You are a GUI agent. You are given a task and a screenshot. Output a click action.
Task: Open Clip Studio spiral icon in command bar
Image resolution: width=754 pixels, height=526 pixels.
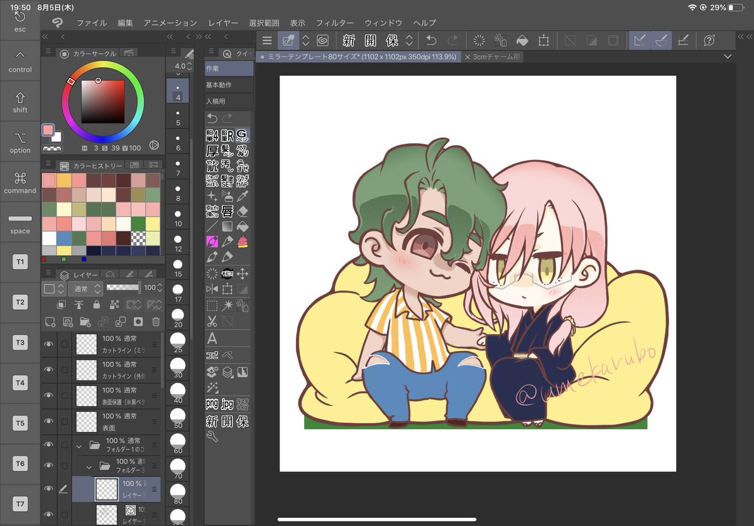(x=323, y=41)
